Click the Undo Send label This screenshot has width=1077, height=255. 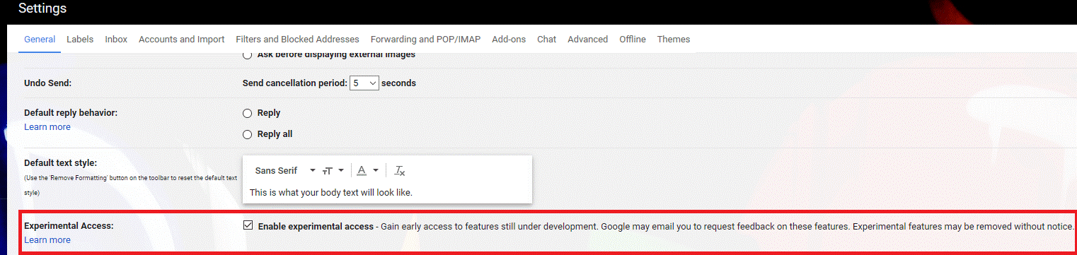point(48,83)
